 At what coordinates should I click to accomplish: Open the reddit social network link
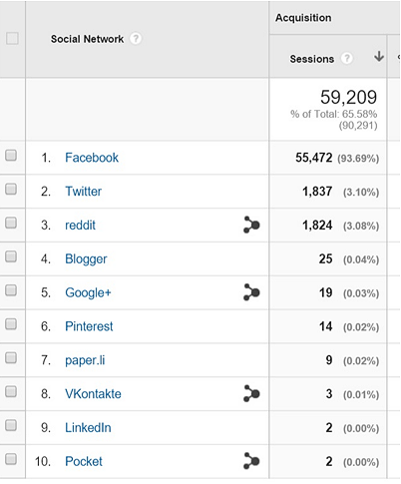pos(80,226)
